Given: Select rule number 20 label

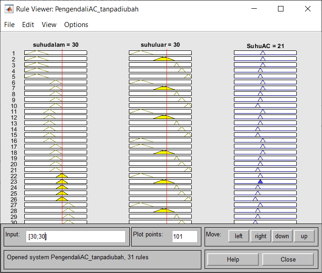Looking at the screenshot, I should [x=14, y=164].
